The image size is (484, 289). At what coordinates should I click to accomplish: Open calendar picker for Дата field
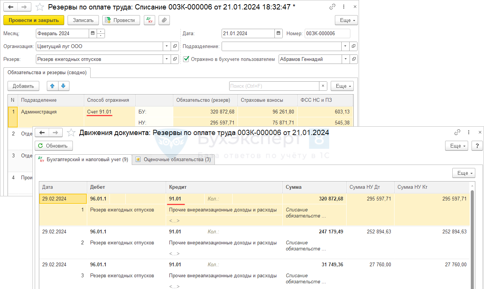point(278,33)
